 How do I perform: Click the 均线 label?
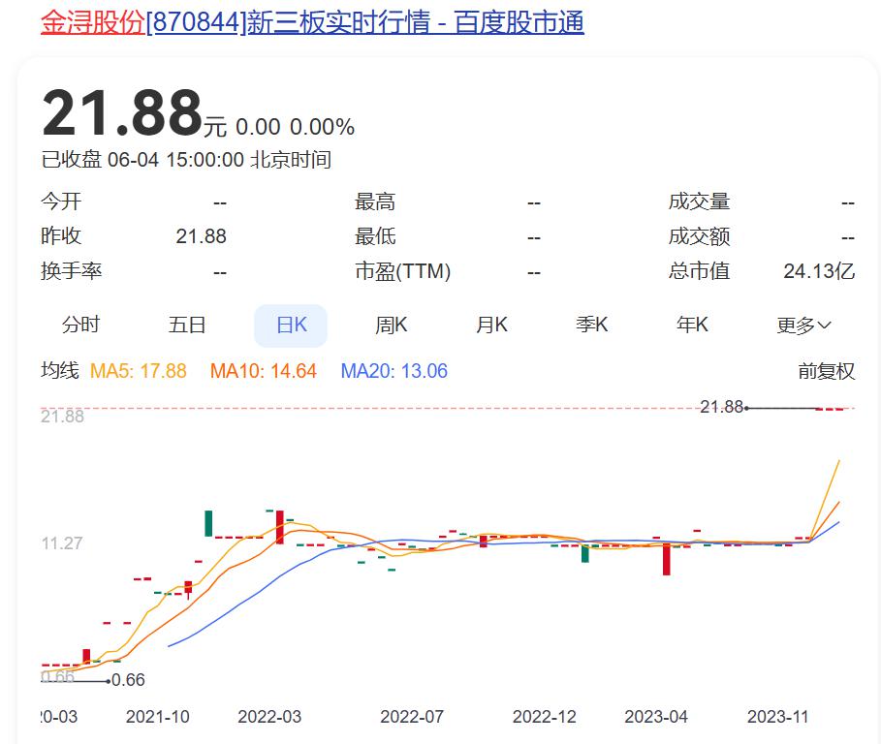(59, 371)
